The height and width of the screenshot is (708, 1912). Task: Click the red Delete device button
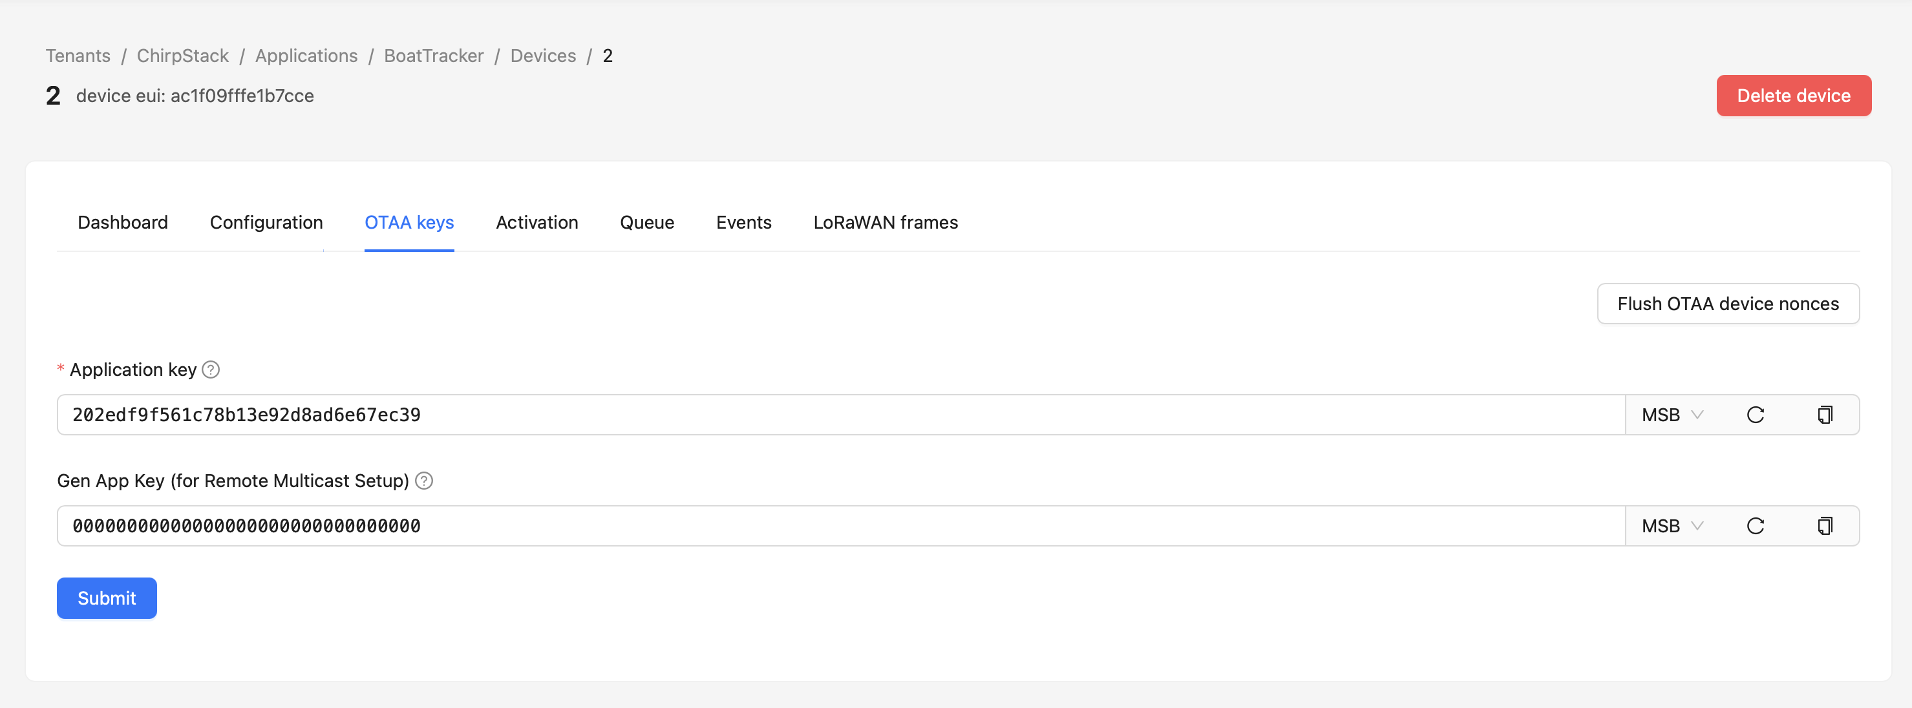[1792, 96]
